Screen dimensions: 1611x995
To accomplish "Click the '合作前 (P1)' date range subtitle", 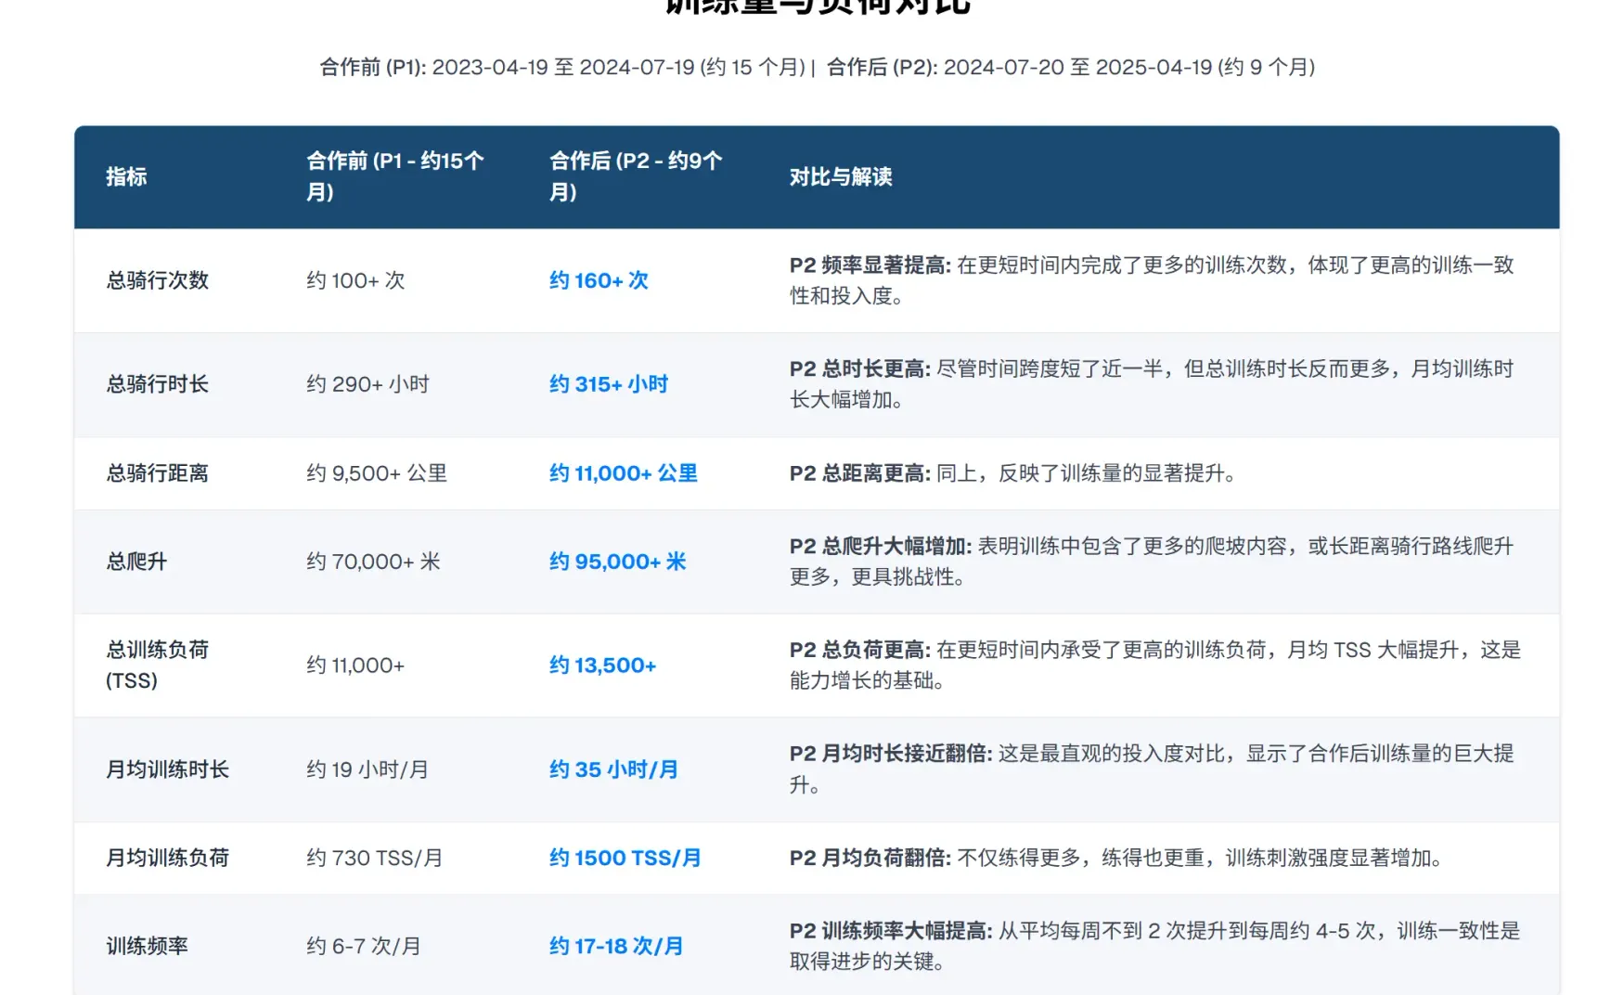I will (562, 67).
